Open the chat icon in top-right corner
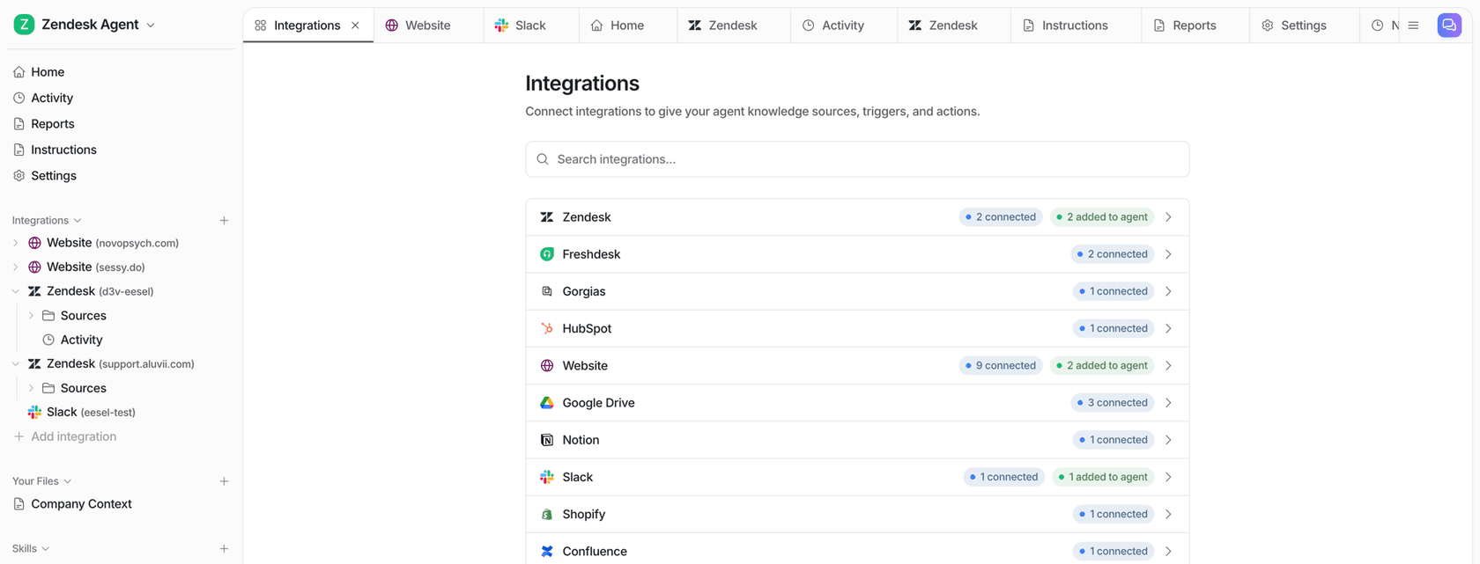The width and height of the screenshot is (1480, 564). tap(1449, 26)
